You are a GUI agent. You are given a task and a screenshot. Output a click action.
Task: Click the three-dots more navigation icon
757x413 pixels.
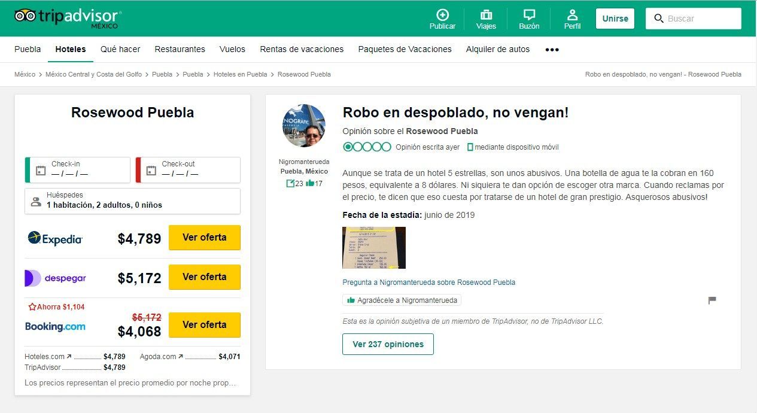(x=552, y=50)
